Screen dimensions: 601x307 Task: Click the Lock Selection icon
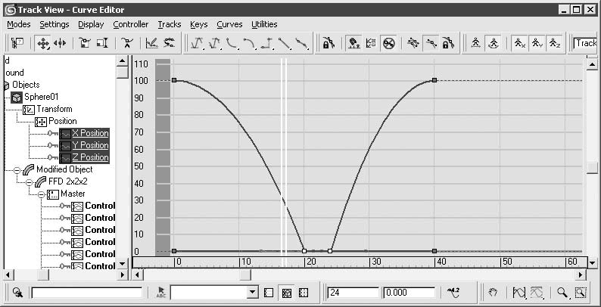click(328, 43)
